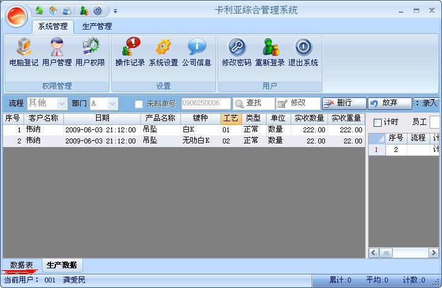This screenshot has height=288, width=442.
Task: Select row 1 customer cell 伟纳
Action: [44, 130]
